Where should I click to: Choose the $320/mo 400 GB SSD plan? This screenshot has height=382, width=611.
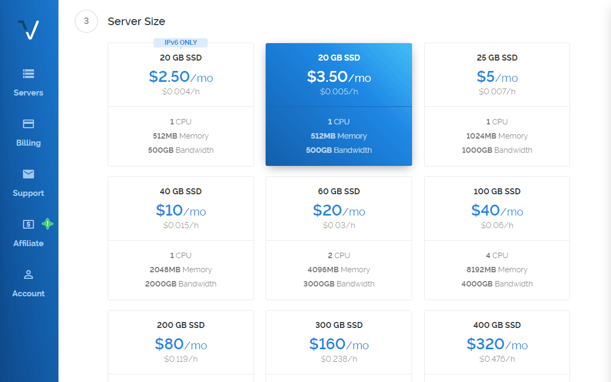[x=497, y=345]
